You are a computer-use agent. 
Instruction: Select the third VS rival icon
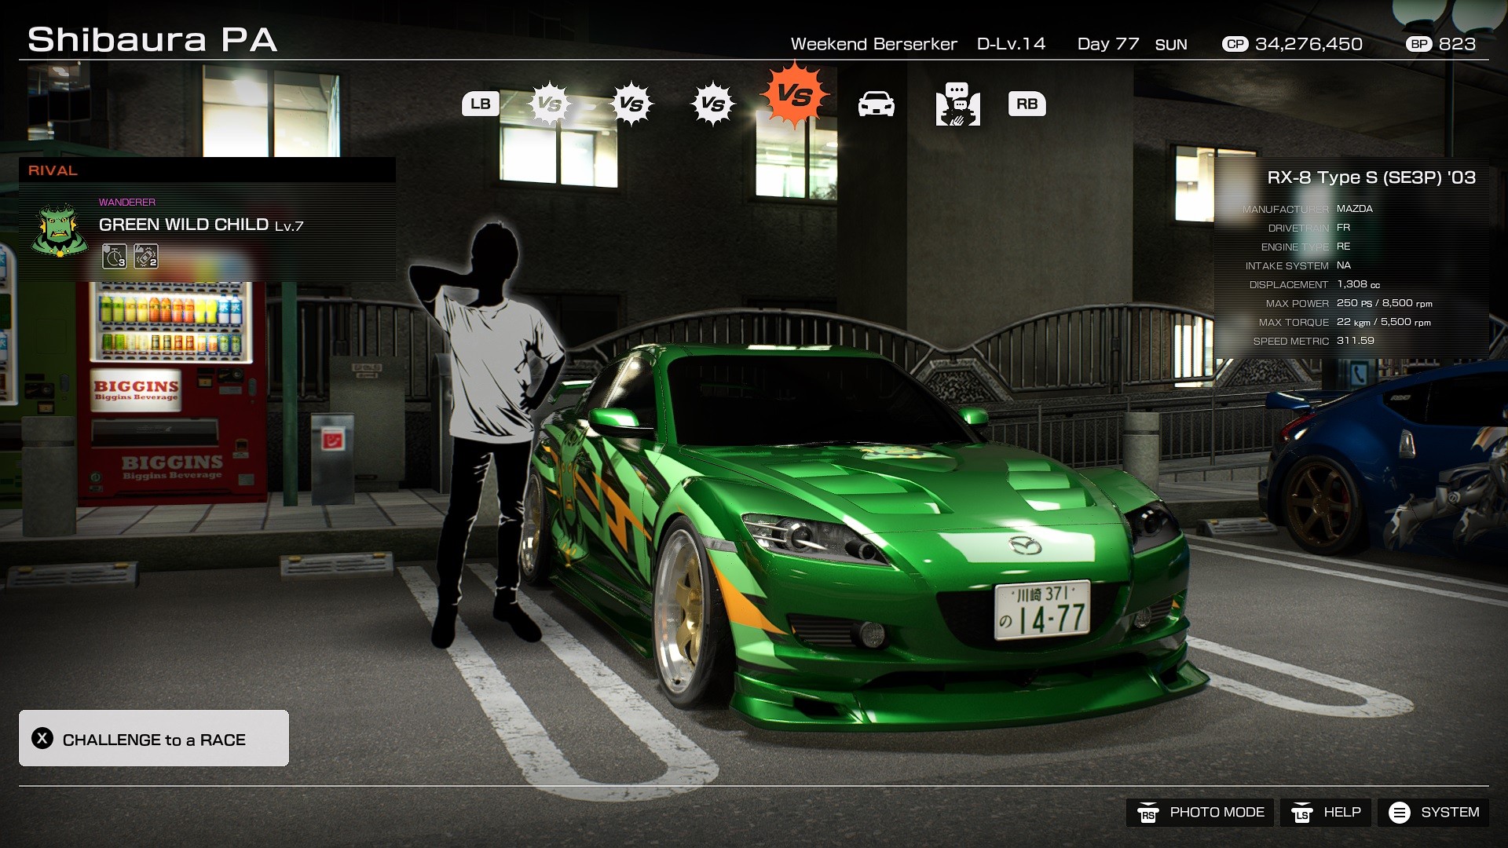[712, 104]
